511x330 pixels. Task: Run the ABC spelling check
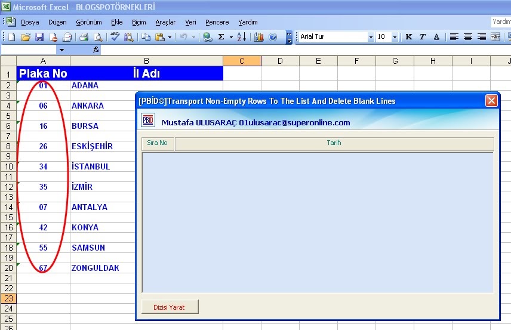(115, 37)
